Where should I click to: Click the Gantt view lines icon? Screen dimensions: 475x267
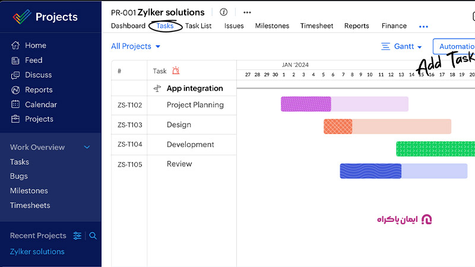(x=385, y=46)
